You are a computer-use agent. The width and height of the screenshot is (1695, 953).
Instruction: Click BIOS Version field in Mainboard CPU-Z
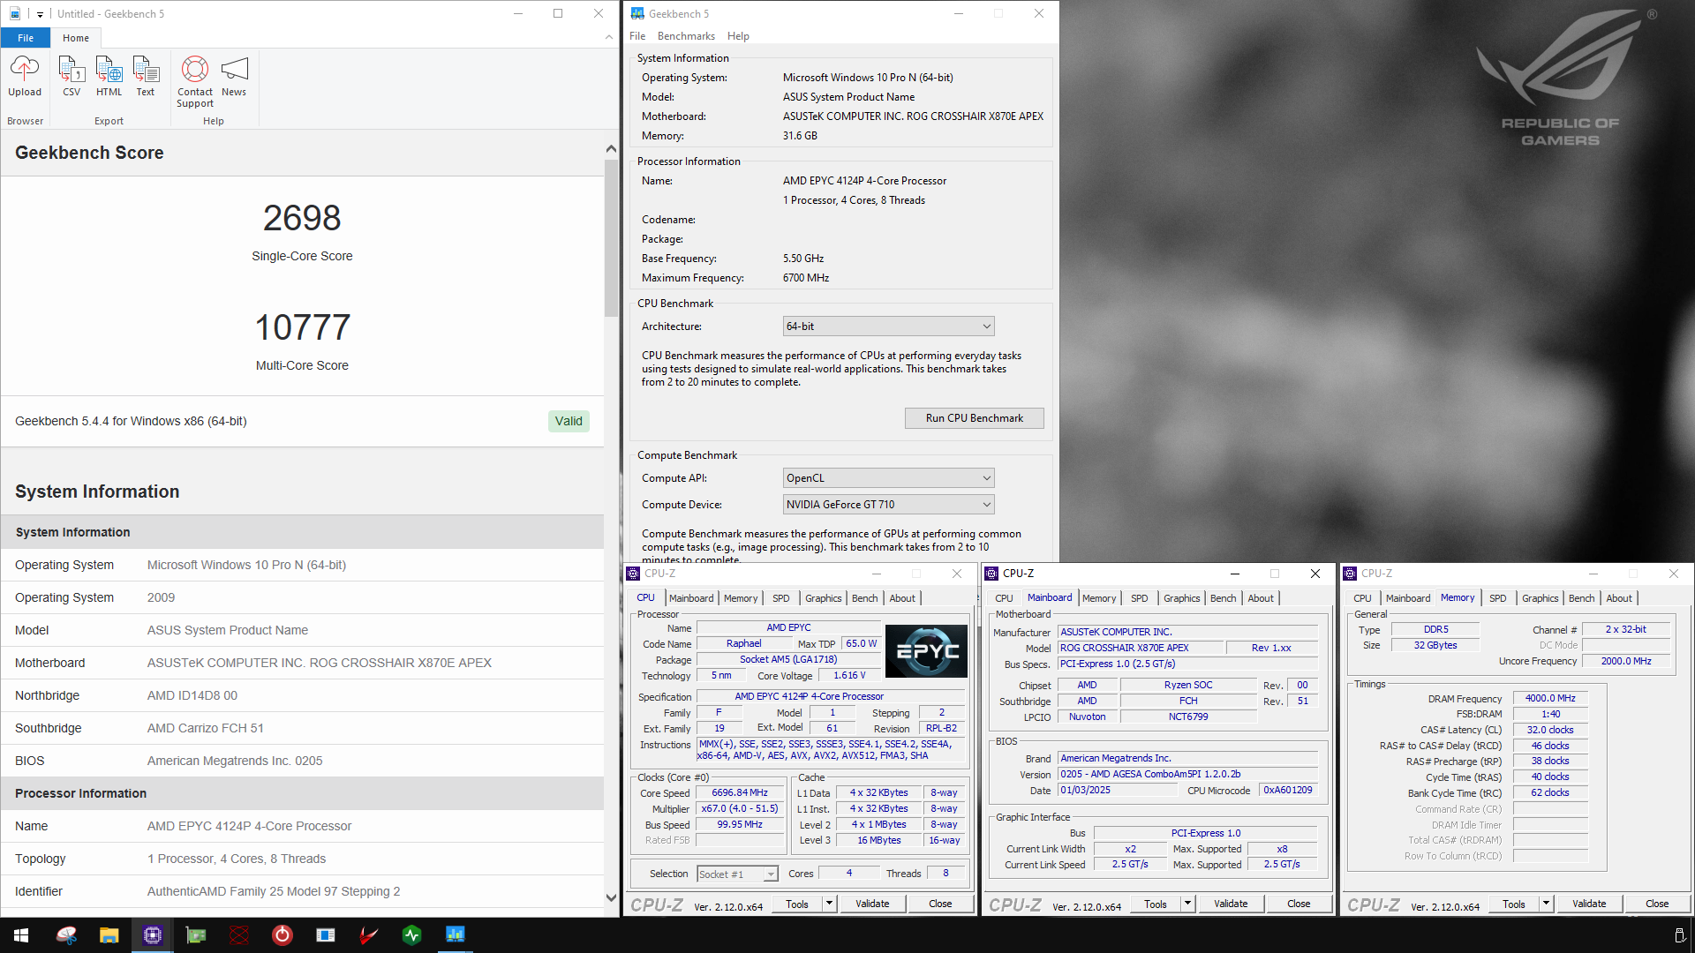[x=1188, y=774]
